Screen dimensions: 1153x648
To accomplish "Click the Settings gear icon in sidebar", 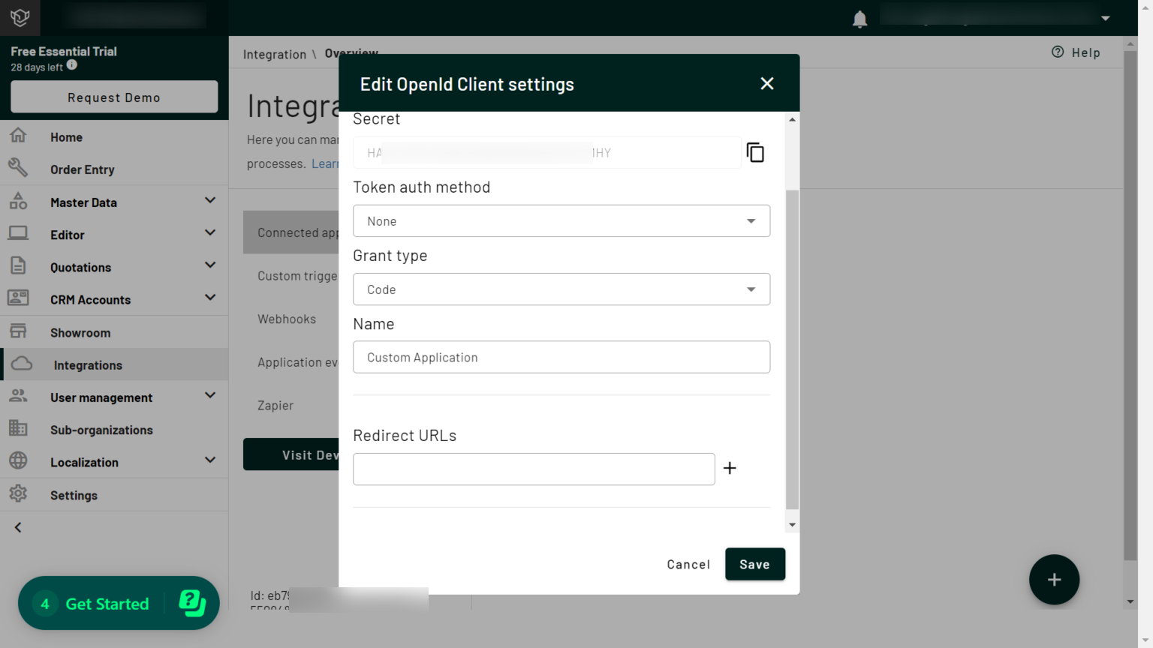I will tap(18, 494).
